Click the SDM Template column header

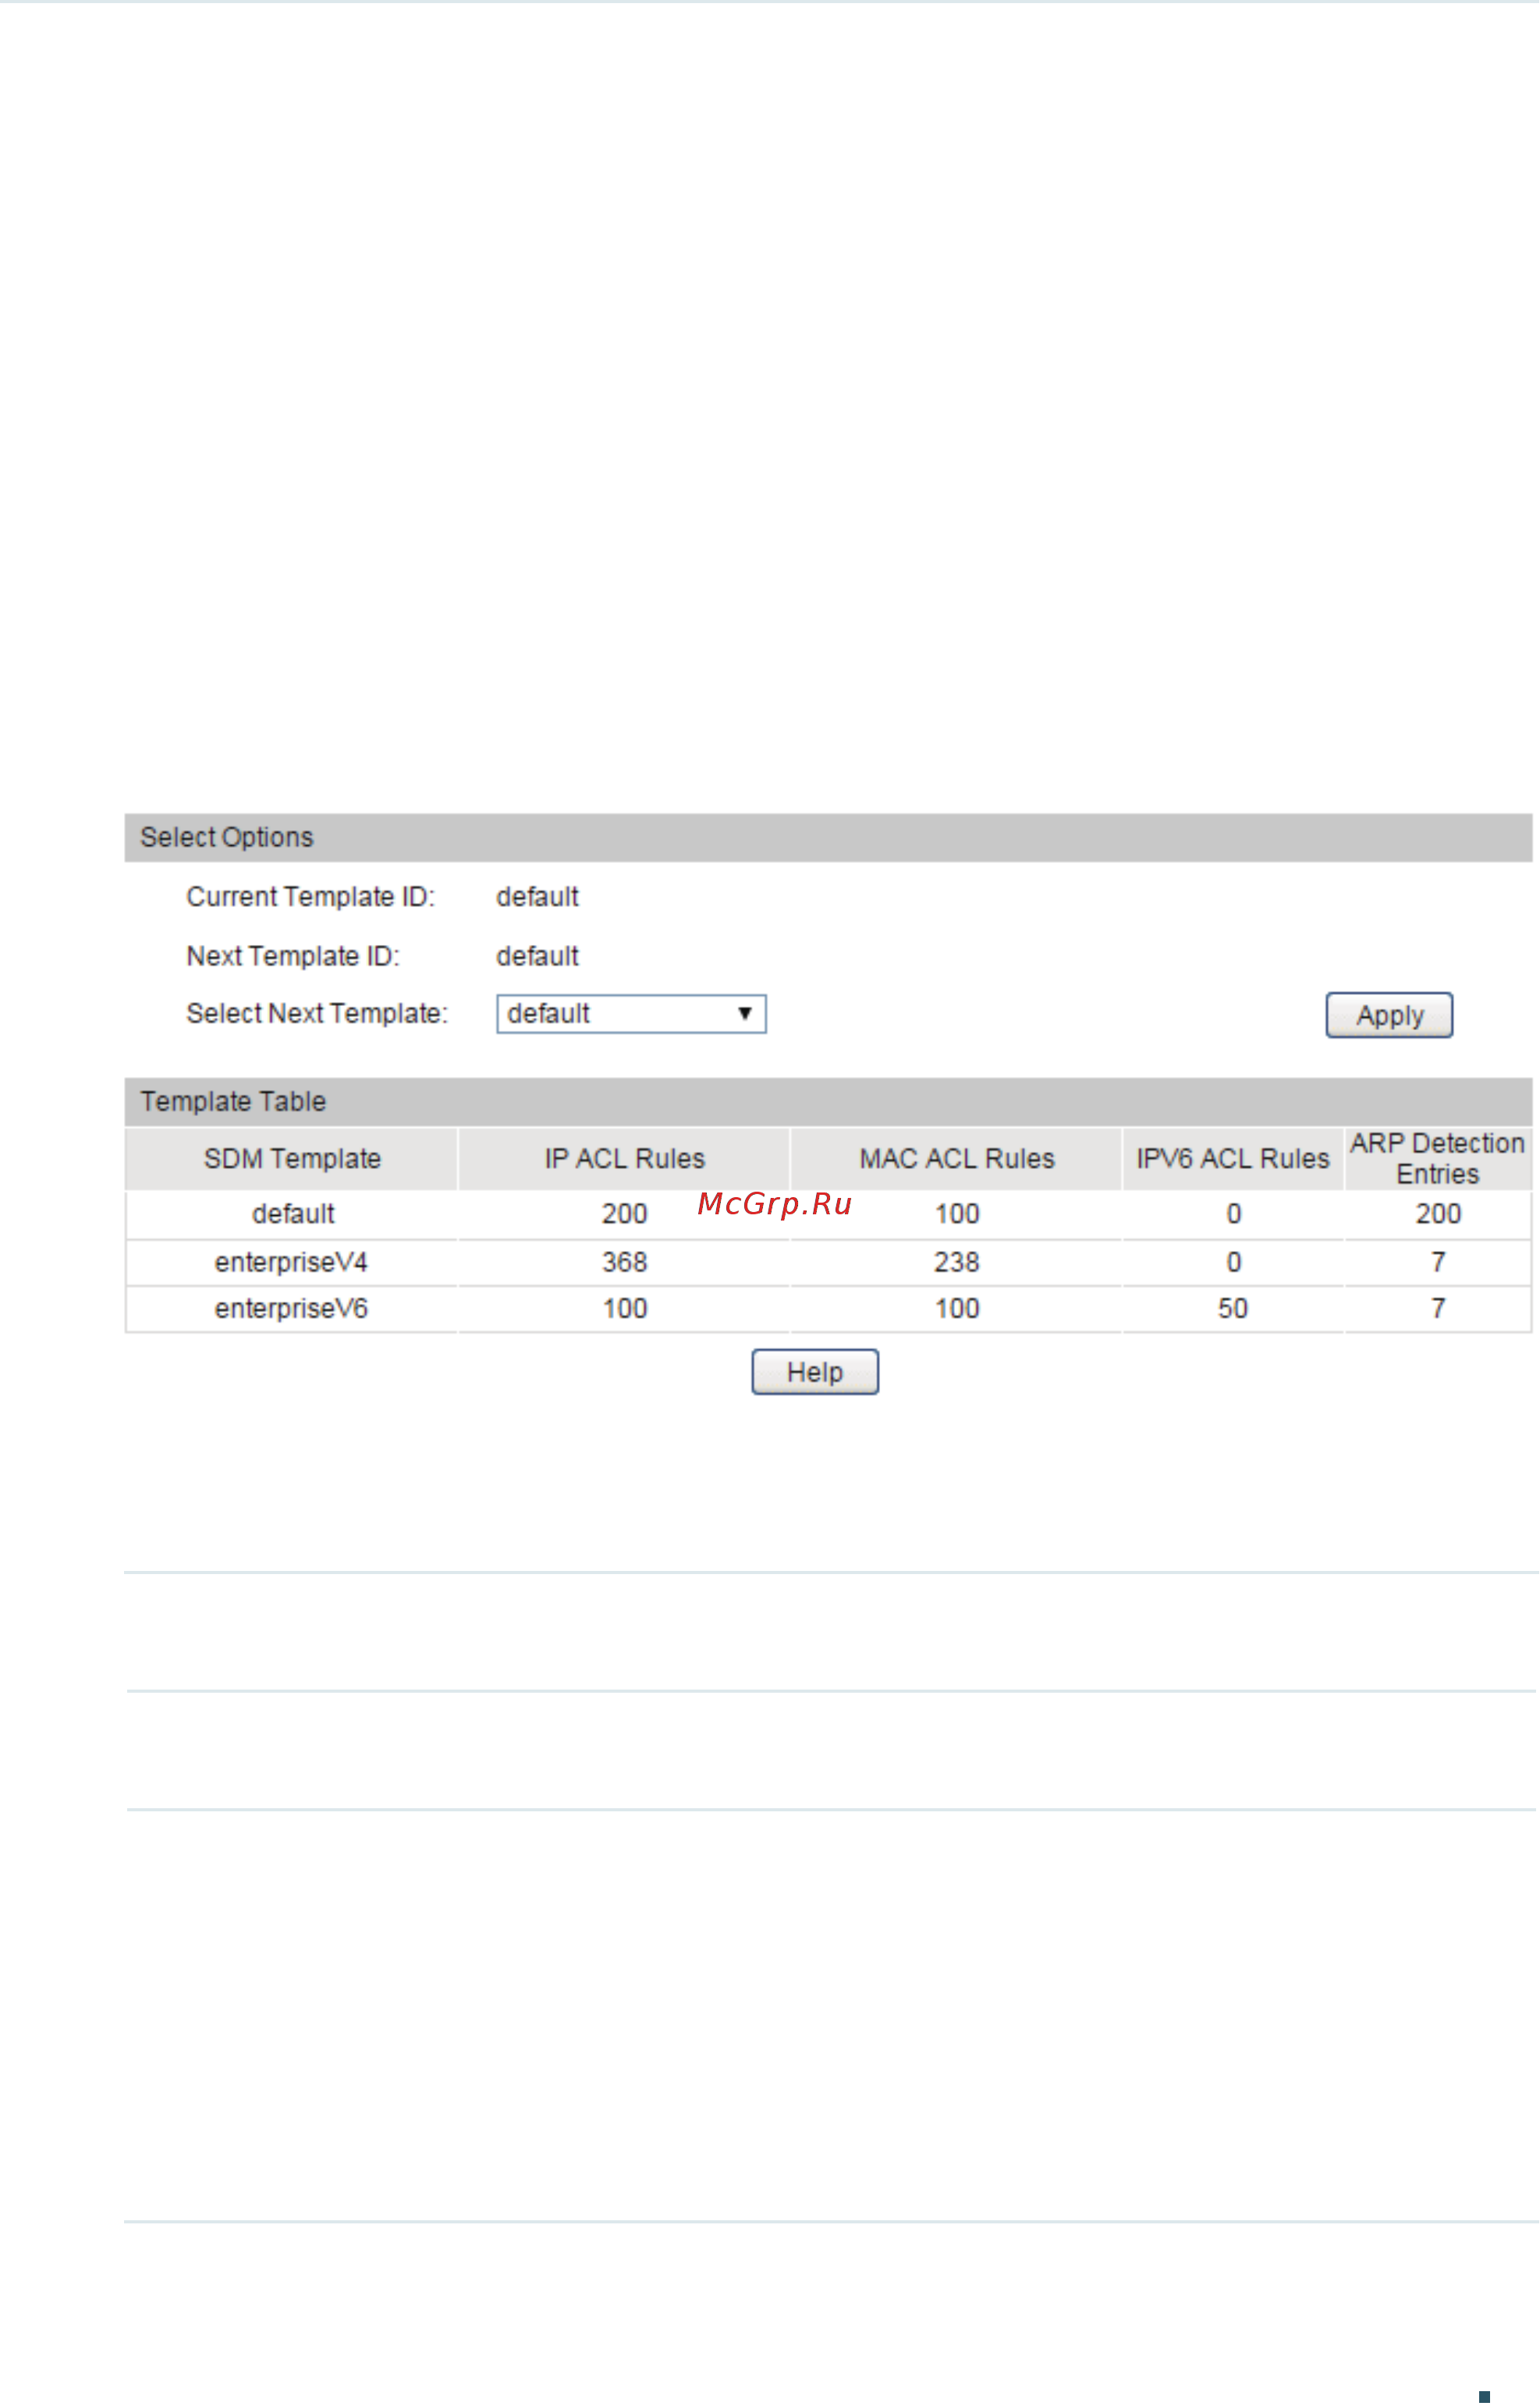tap(292, 1158)
